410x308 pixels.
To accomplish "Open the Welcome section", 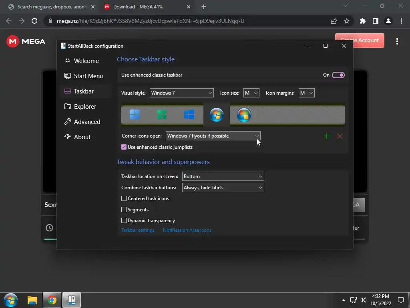I will click(86, 61).
